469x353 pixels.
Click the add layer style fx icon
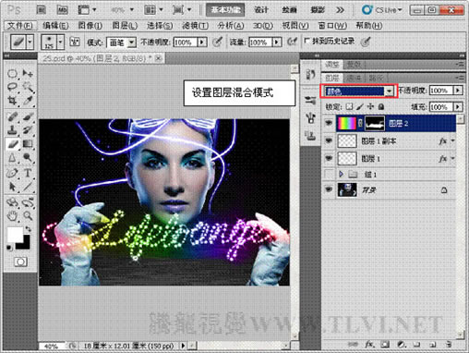pyautogui.click(x=369, y=344)
